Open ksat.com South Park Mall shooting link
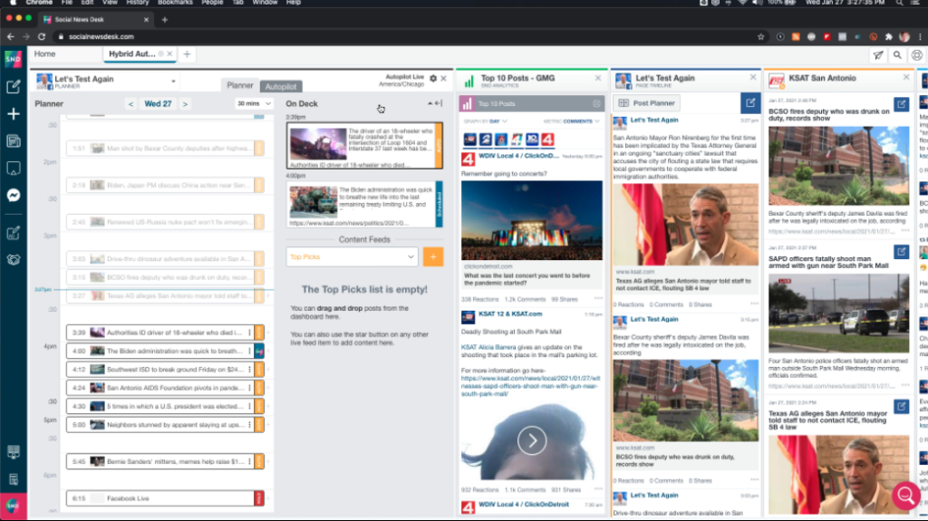928x521 pixels. point(530,385)
